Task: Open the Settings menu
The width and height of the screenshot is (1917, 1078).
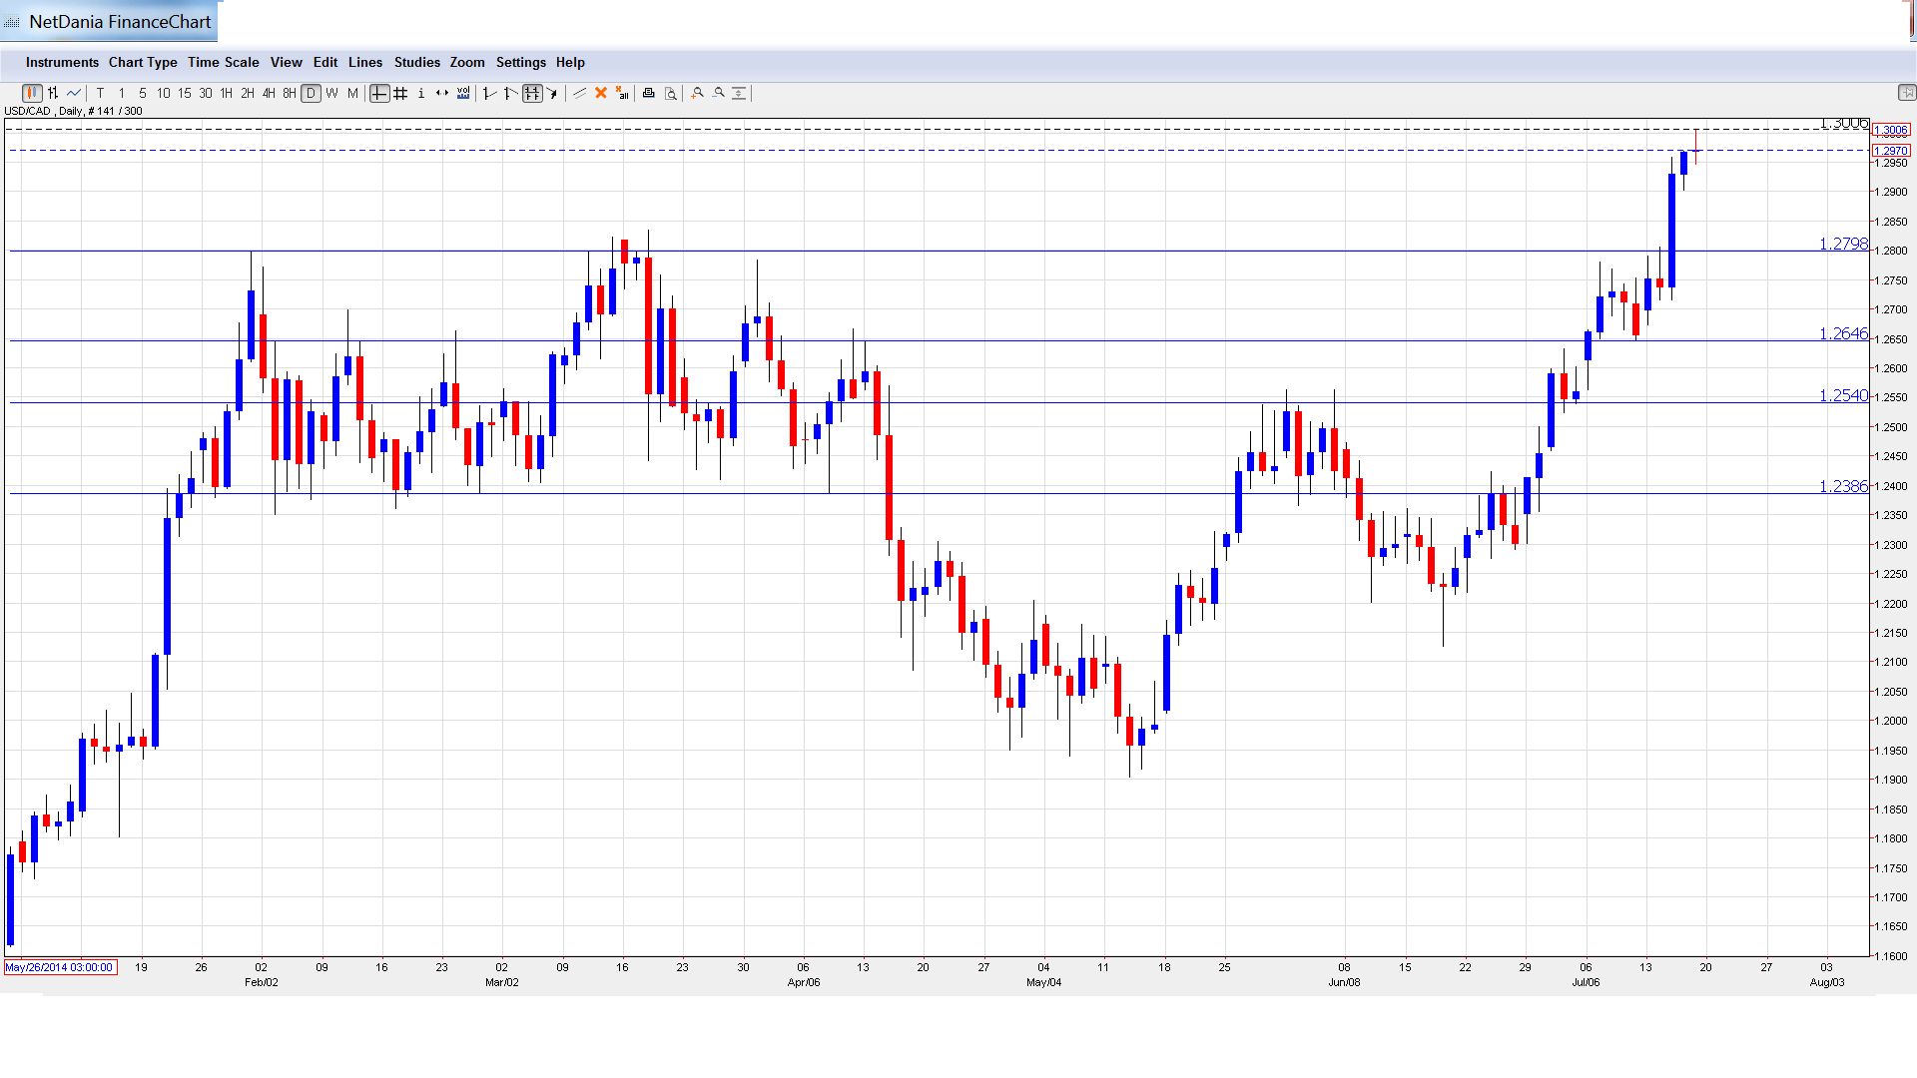Action: click(x=520, y=62)
